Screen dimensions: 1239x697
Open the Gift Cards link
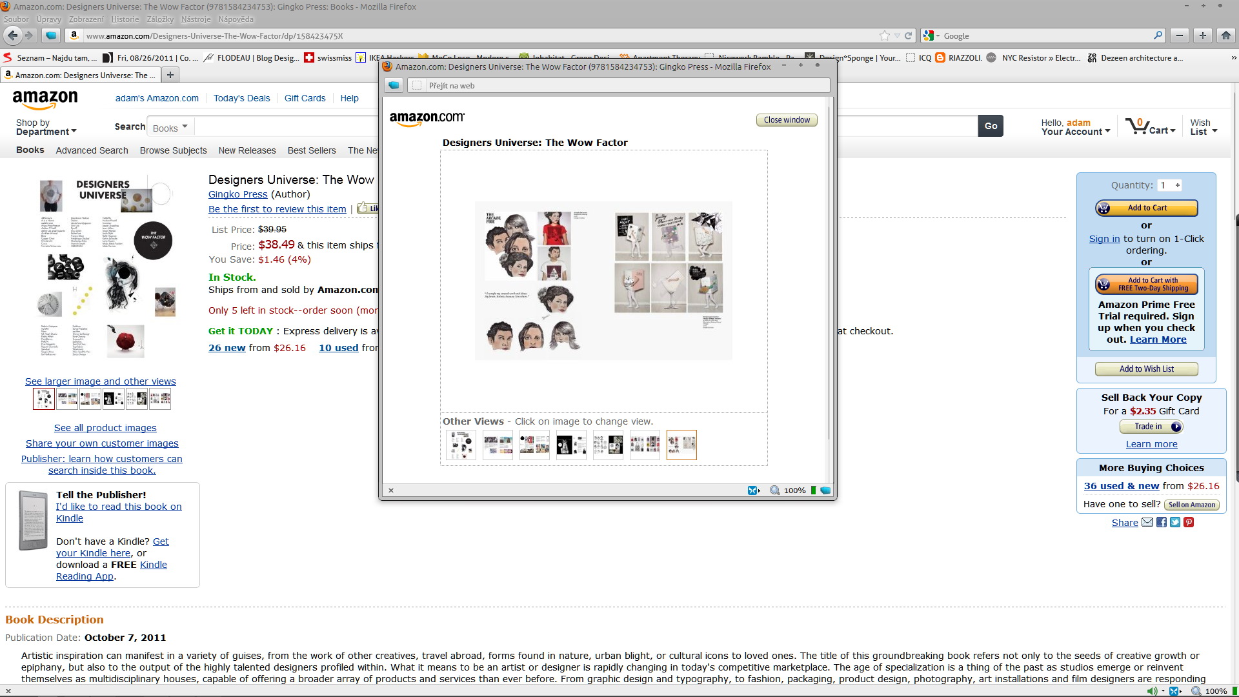tap(305, 98)
